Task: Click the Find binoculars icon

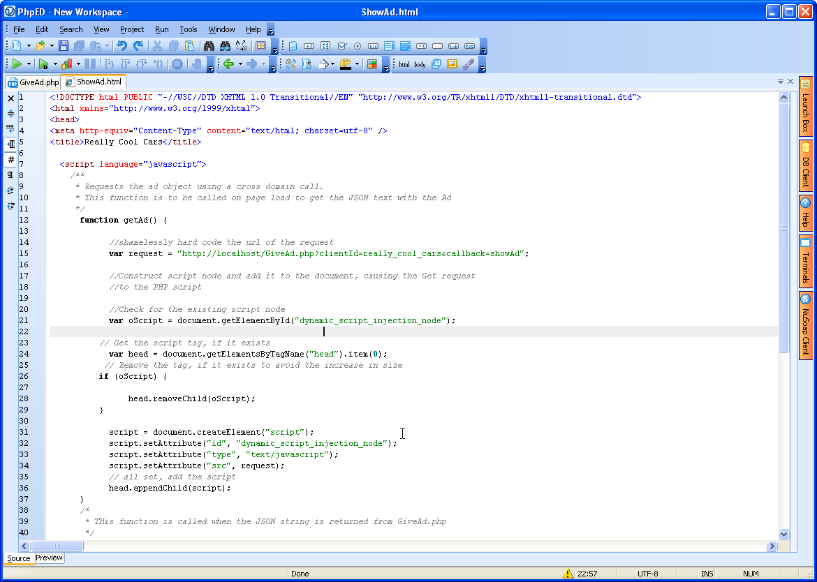Action: click(x=209, y=46)
